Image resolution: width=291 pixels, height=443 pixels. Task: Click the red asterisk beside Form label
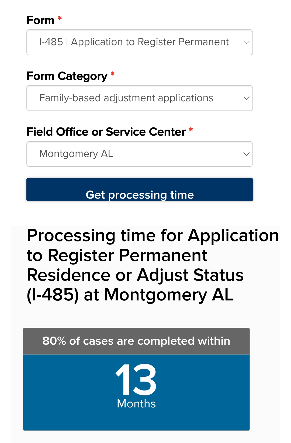(x=60, y=18)
